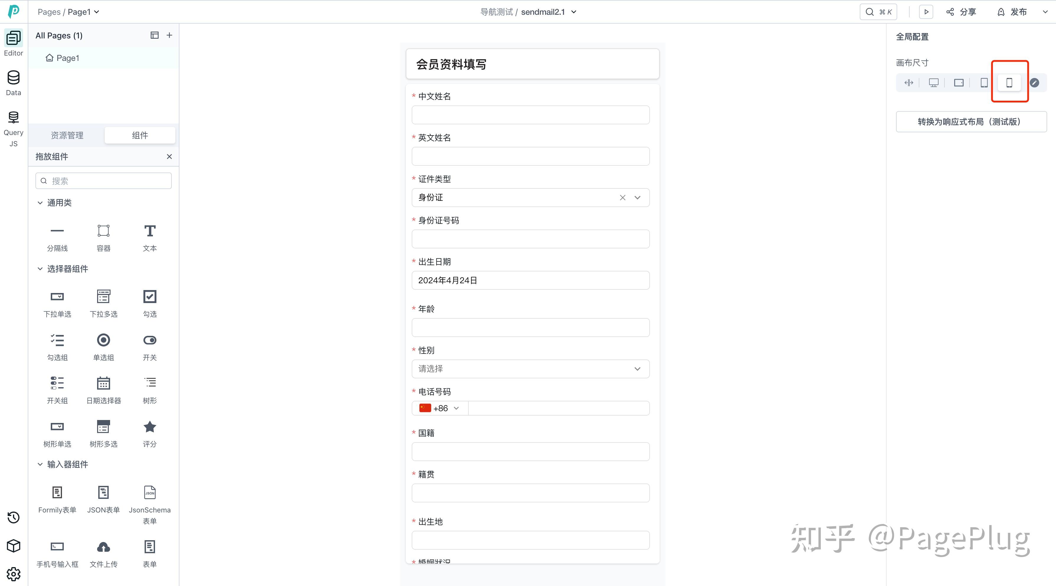
Task: Open the 性别 dropdown selector
Action: pyautogui.click(x=530, y=369)
